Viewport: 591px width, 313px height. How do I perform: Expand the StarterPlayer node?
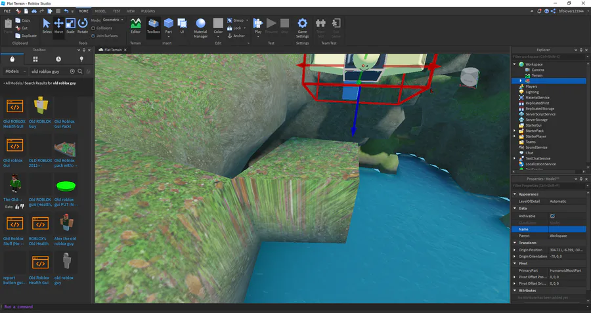(514, 136)
